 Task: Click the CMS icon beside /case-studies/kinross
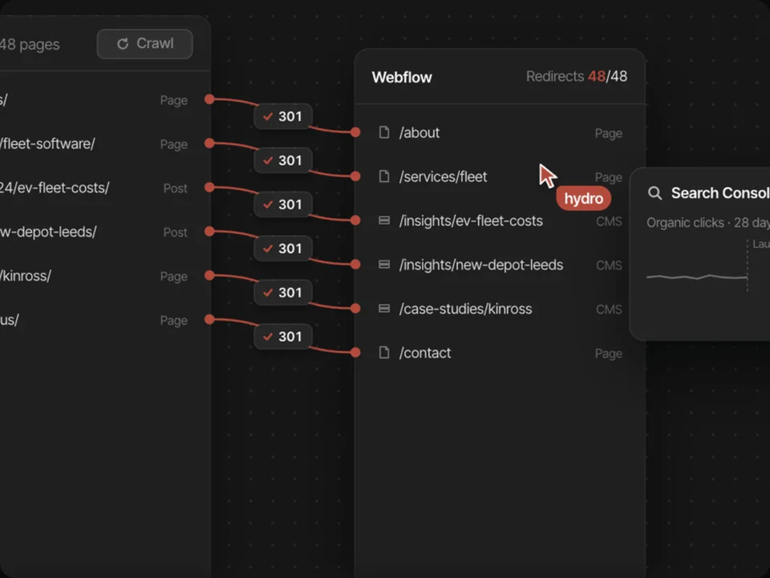[x=384, y=309]
